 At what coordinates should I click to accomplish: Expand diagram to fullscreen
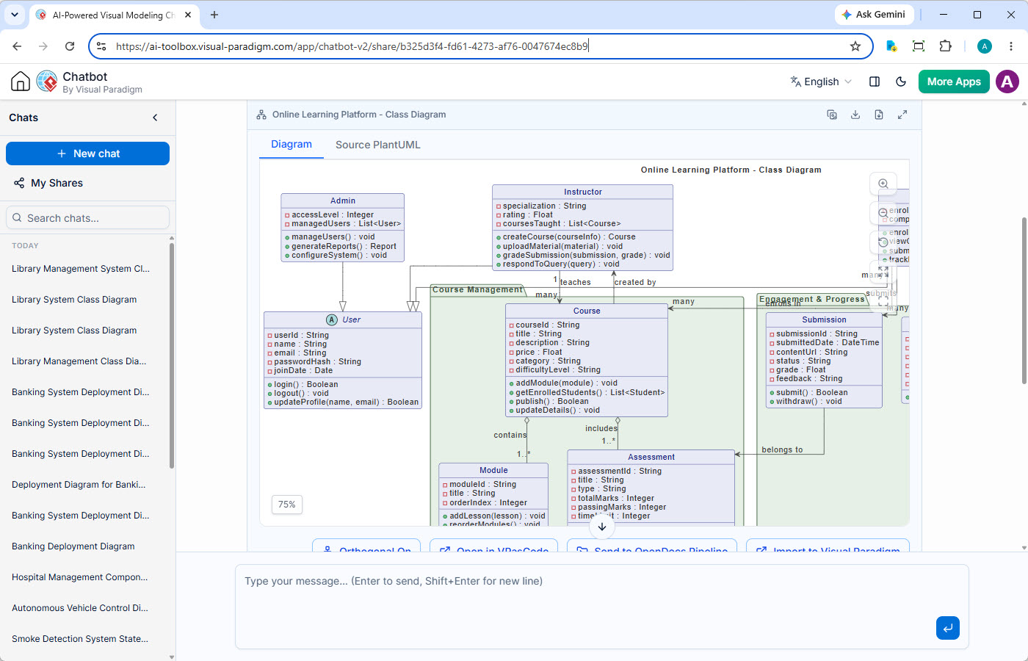click(x=902, y=115)
